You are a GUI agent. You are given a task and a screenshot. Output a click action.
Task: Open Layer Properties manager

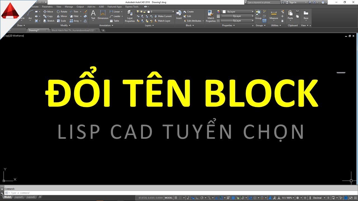130,16
